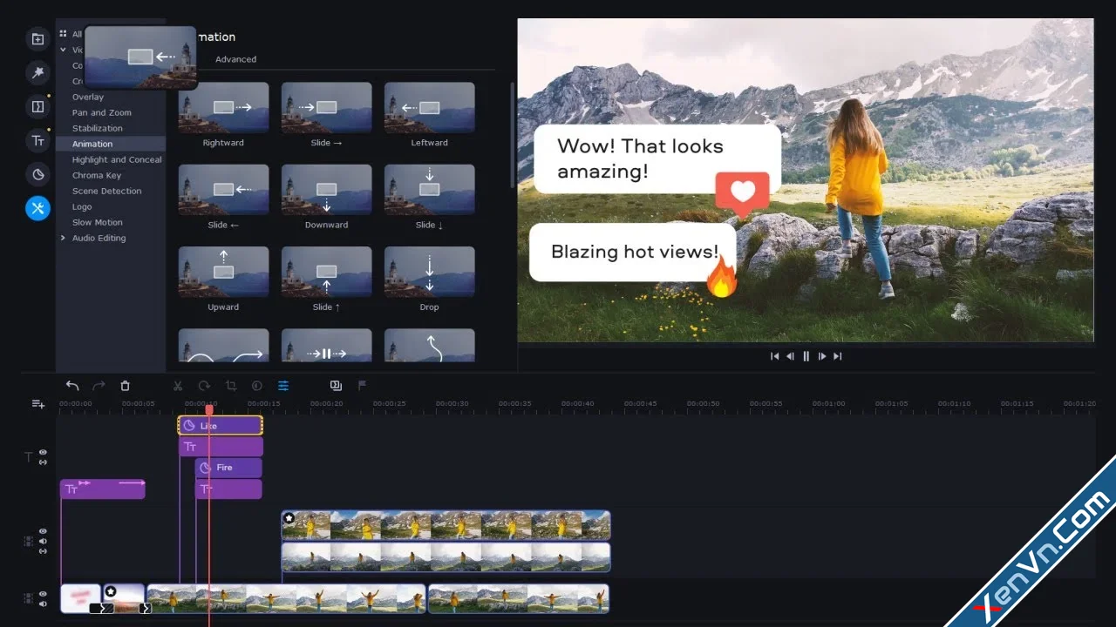This screenshot has width=1116, height=627.
Task: Skip to previous clip in player
Action: coord(774,356)
